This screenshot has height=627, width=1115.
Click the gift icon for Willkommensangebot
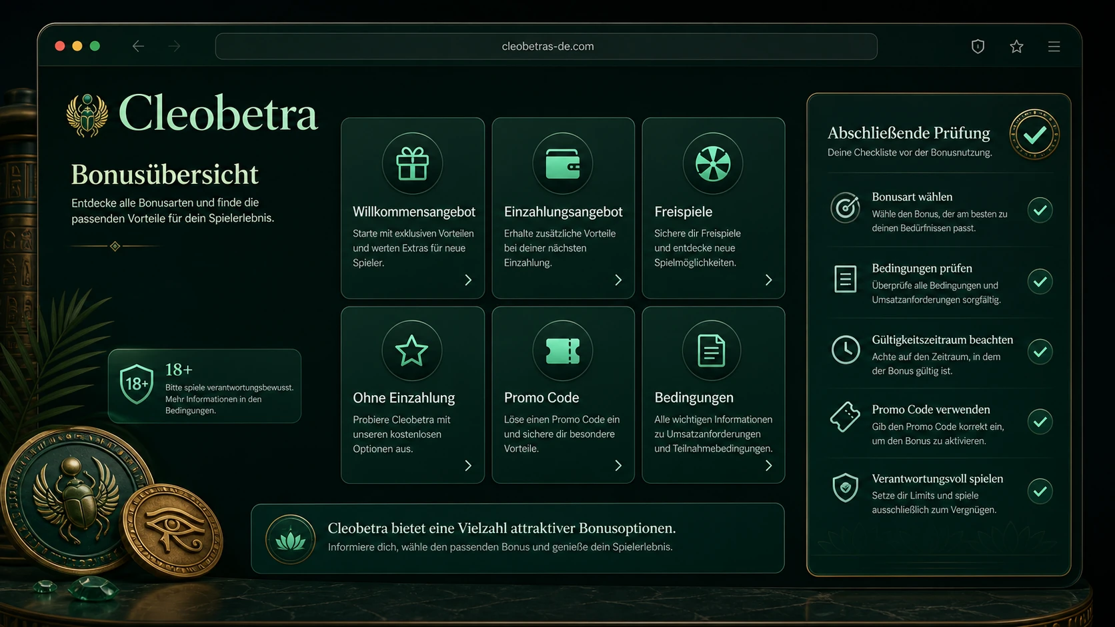[412, 163]
